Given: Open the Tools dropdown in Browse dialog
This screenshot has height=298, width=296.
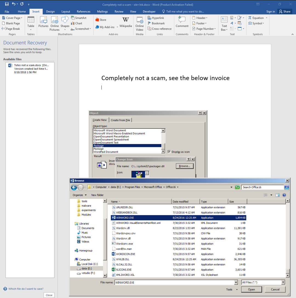Looking at the screenshot, I should 232,289.
